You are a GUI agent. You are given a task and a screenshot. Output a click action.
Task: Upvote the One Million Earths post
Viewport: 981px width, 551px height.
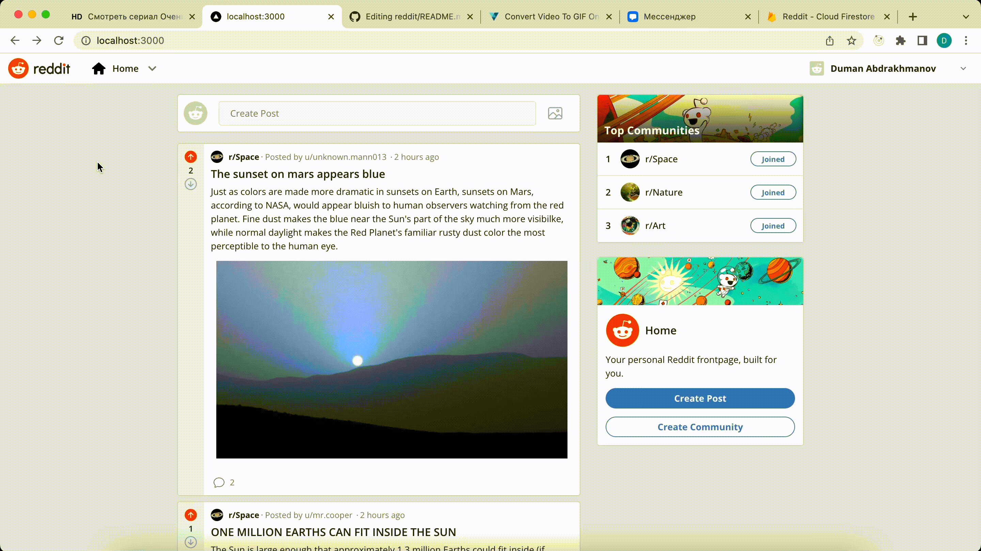[191, 515]
